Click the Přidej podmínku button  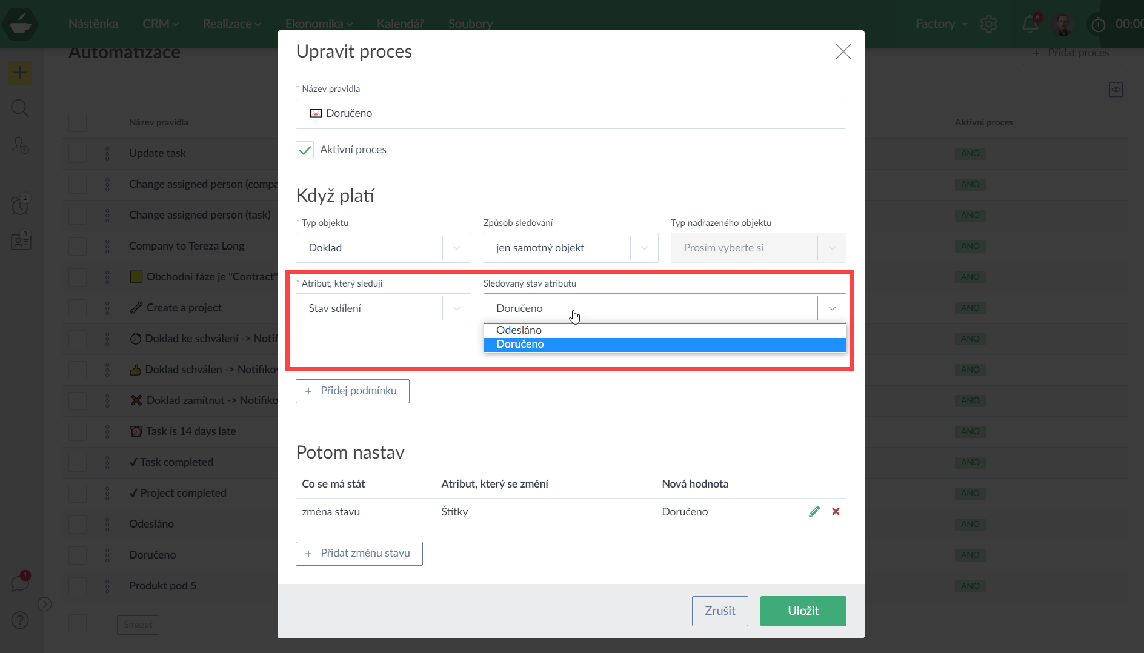click(x=352, y=391)
